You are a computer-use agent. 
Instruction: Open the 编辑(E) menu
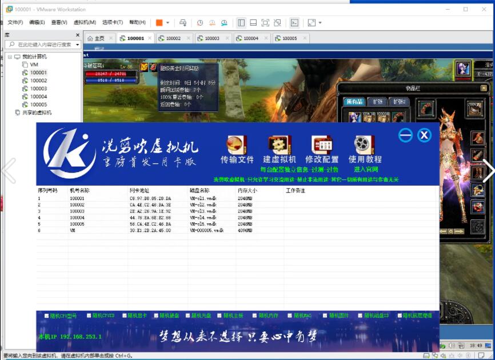(x=37, y=22)
